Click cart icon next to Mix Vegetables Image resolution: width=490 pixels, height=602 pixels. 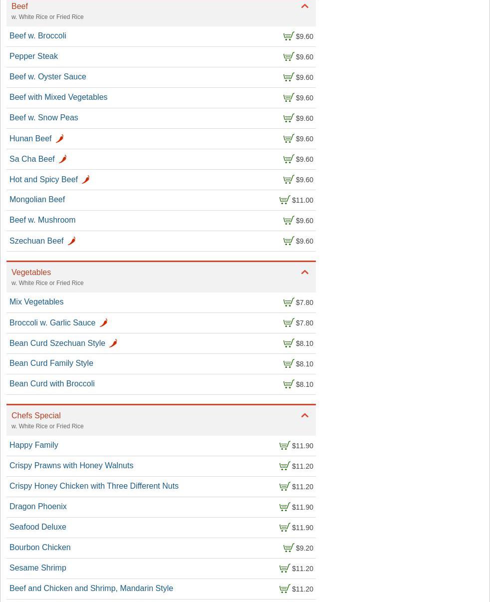tap(288, 302)
